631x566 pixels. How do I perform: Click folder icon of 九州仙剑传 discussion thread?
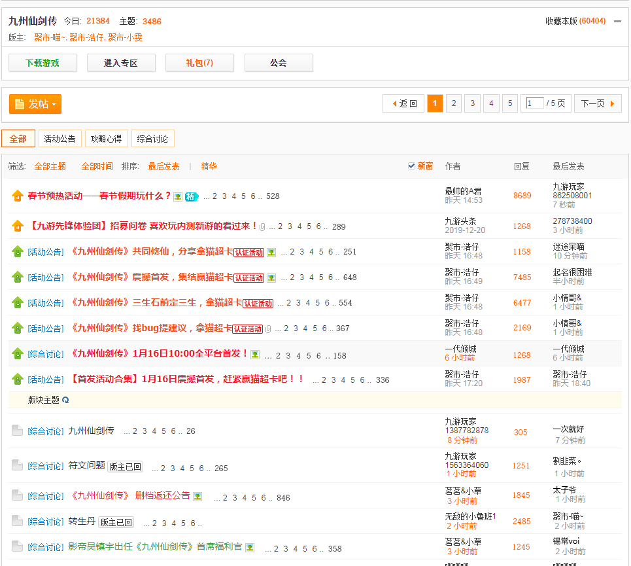pos(17,431)
